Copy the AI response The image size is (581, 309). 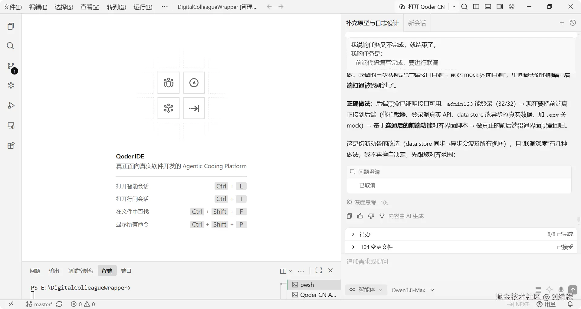point(349,216)
